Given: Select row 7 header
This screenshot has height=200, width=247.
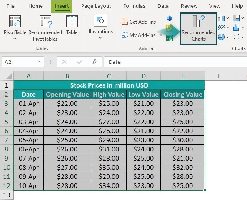Looking at the screenshot, I should (7, 140).
